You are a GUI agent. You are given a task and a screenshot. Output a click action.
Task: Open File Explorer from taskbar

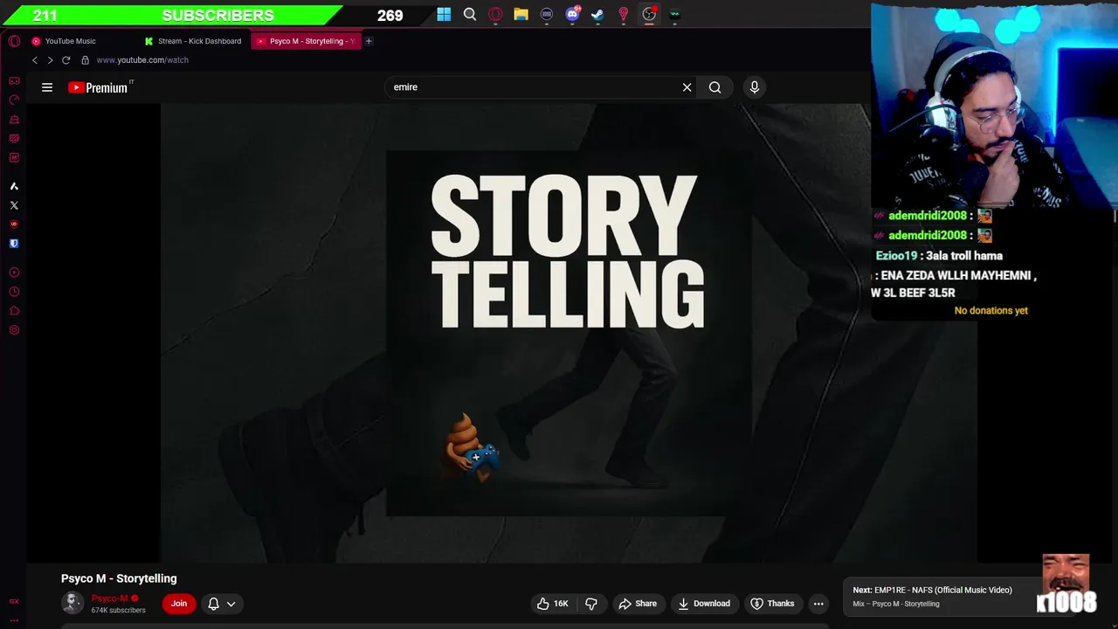click(521, 14)
